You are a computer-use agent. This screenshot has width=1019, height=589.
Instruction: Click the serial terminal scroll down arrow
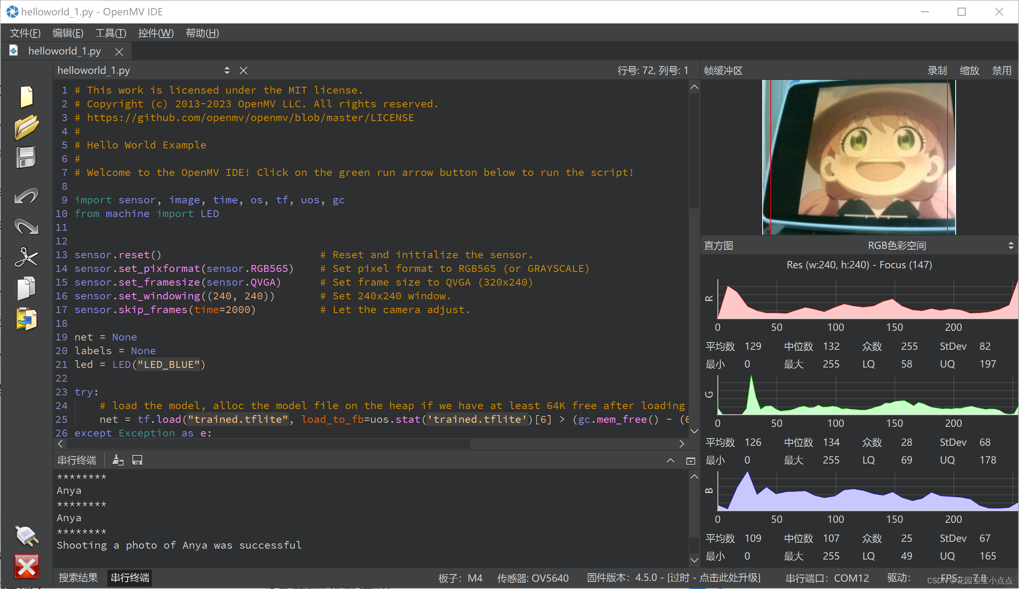(x=694, y=560)
